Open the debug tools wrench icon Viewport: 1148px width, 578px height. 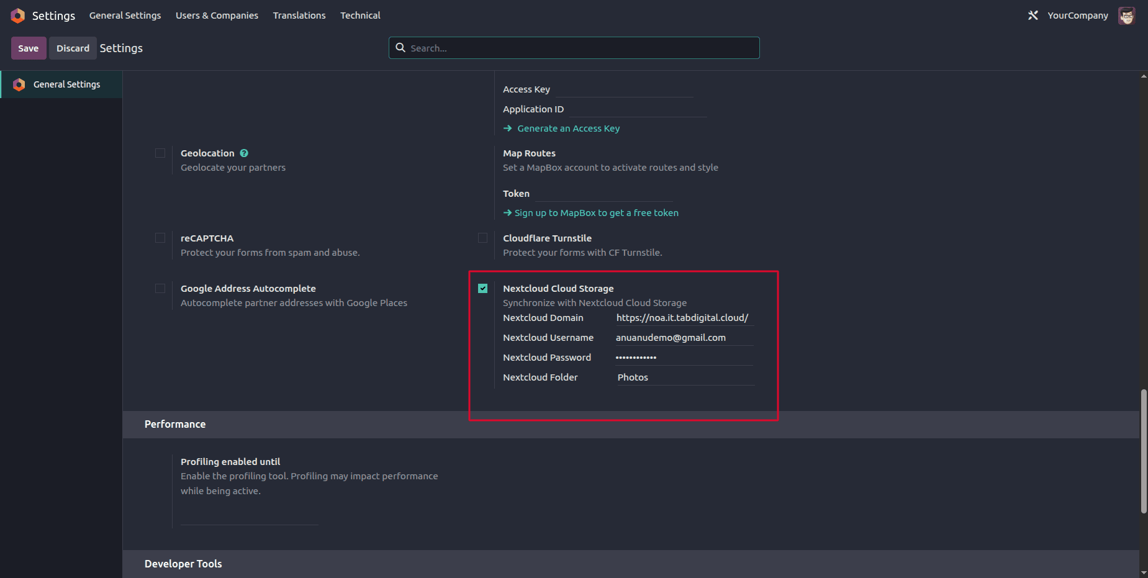click(x=1033, y=16)
